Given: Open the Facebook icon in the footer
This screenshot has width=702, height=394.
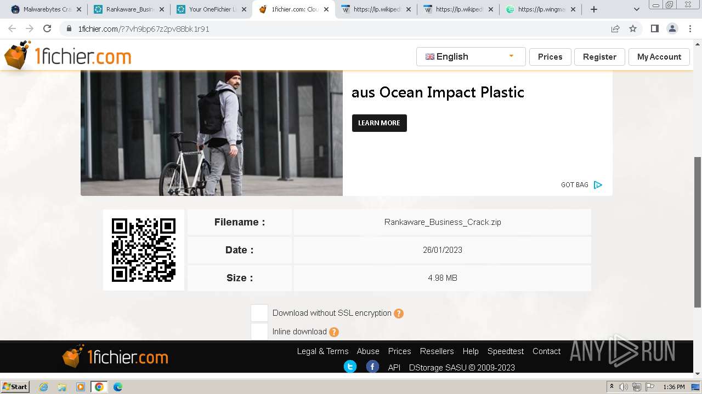Looking at the screenshot, I should click(372, 367).
